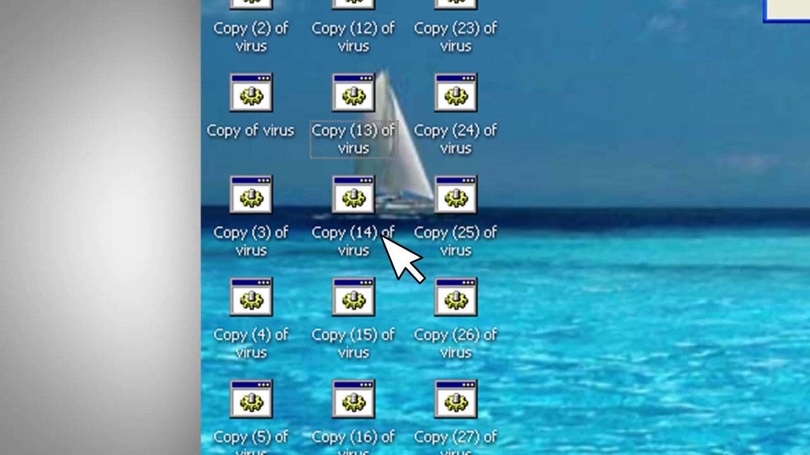The width and height of the screenshot is (810, 455).
Task: Select the 'Copy (14) of virus' icon image
Action: click(353, 195)
